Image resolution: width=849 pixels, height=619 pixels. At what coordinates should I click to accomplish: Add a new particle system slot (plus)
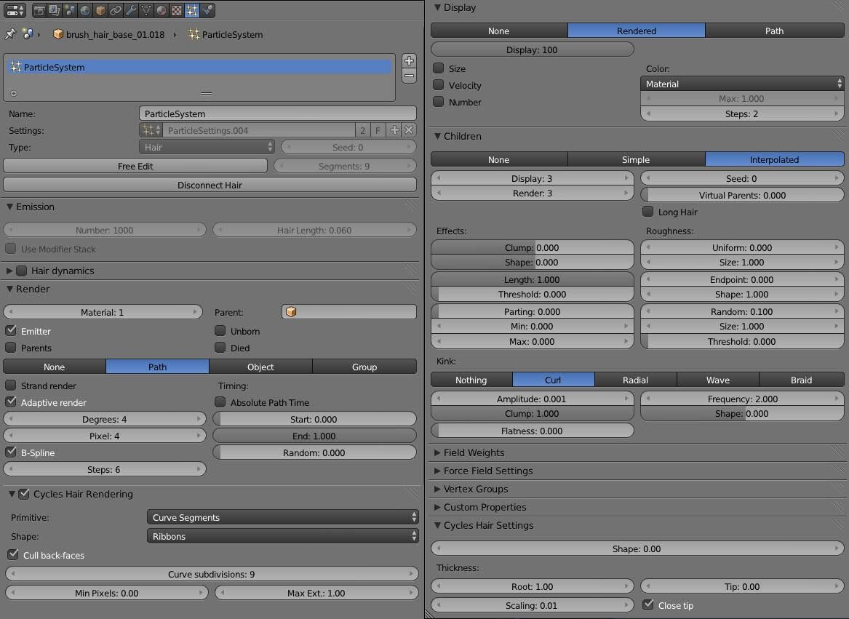(410, 60)
